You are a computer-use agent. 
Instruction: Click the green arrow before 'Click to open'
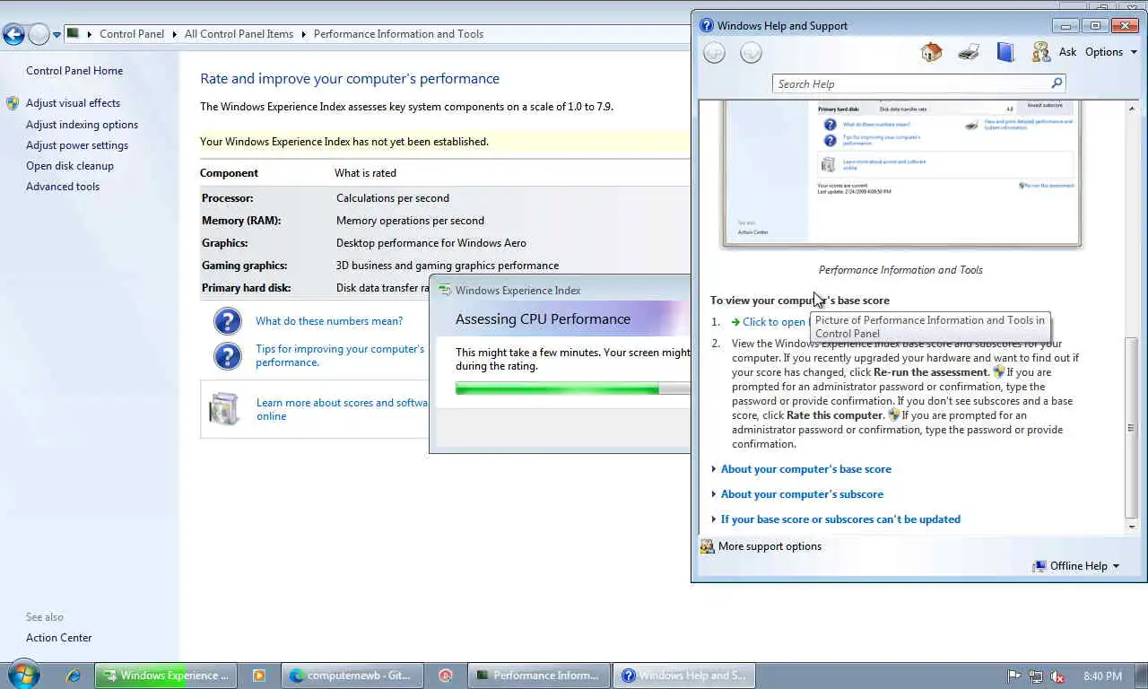(x=735, y=322)
